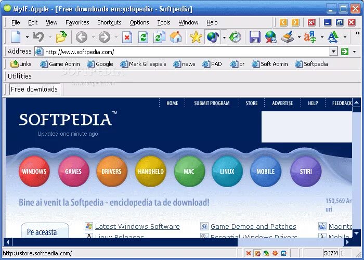Switch to previous tab with orange left arrow

(x=283, y=22)
